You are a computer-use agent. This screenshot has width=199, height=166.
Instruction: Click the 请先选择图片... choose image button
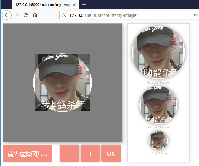28,154
